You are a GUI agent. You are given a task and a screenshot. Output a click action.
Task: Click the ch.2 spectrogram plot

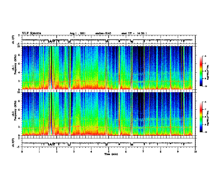click(x=107, y=114)
